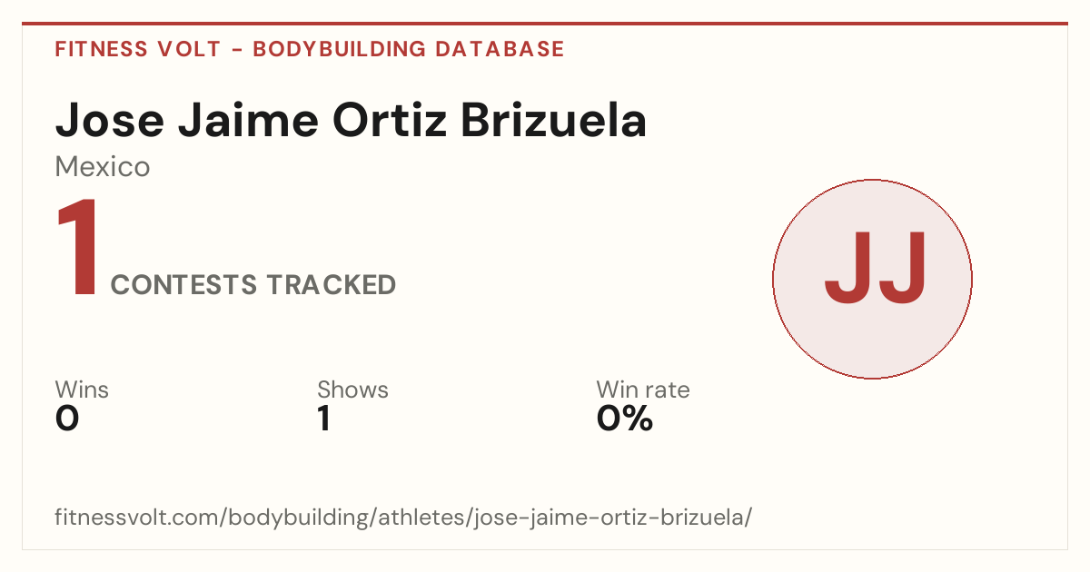
Task: Select the 0% win rate value
Action: coord(624,419)
